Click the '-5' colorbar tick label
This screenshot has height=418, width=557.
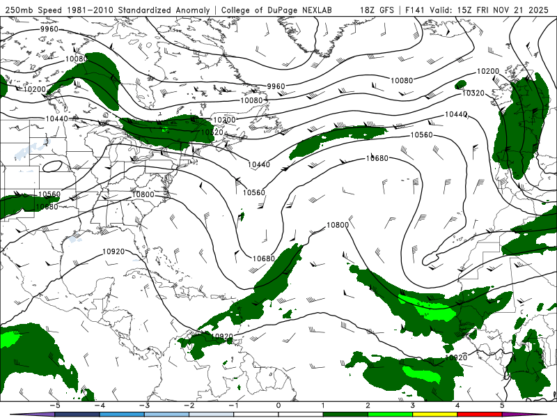[54, 405]
